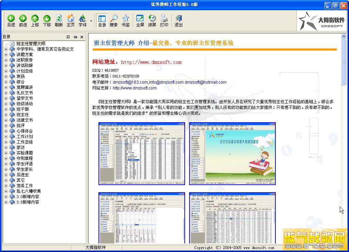The width and height of the screenshot is (349, 252).
Task: Click the book icon of 礼仪文书
Action: tap(12, 93)
